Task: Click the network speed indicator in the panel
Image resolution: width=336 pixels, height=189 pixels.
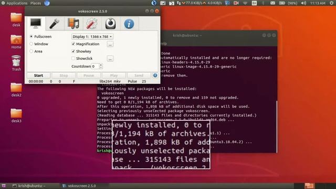Action: (x=199, y=3)
